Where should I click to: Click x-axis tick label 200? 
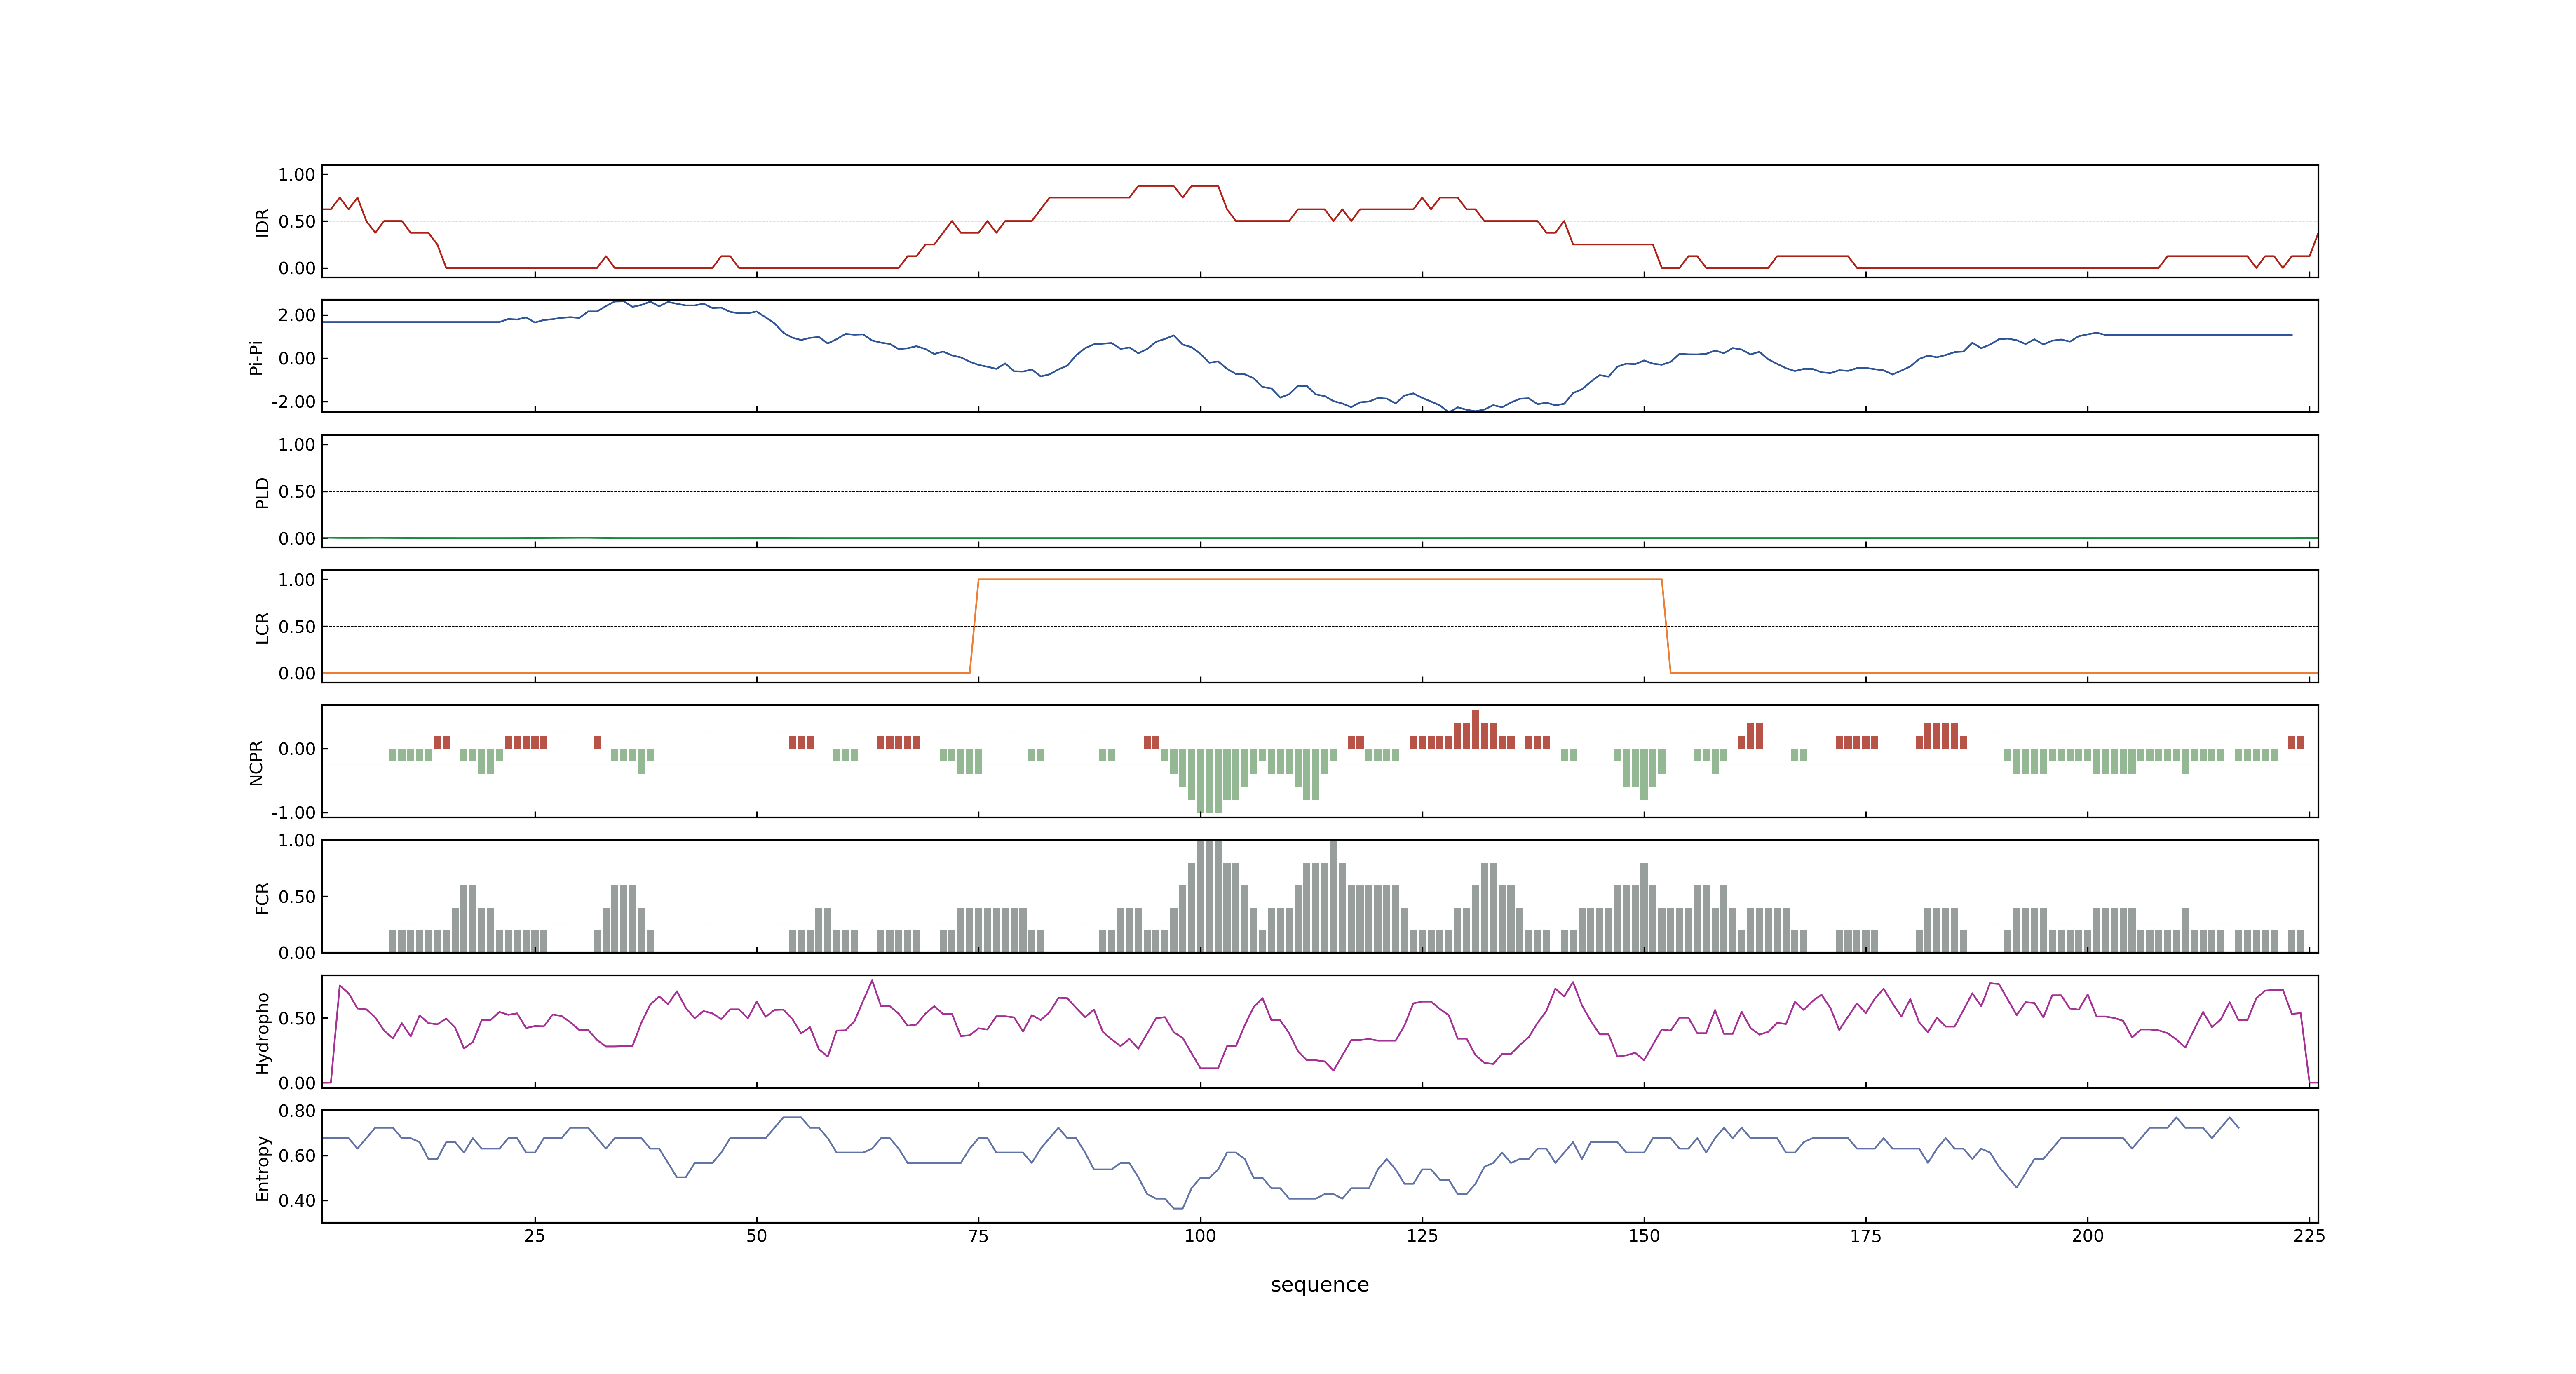pos(2087,1236)
